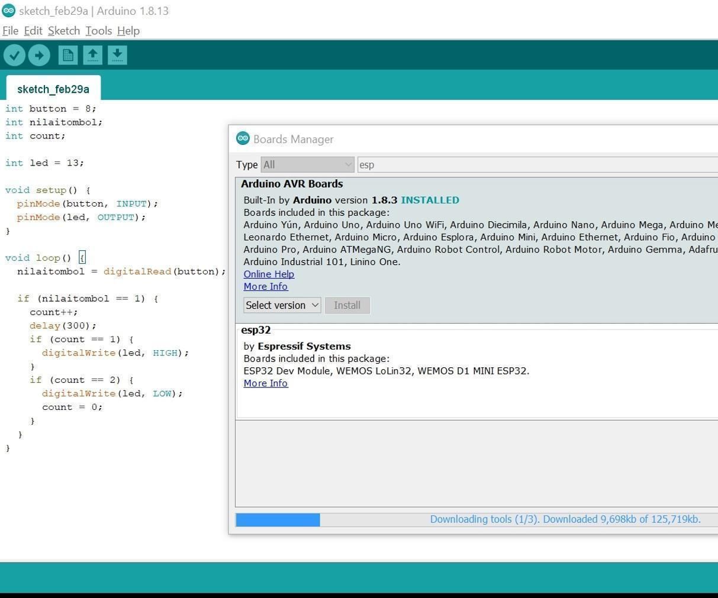Click the download progress bar
Viewport: 718px width, 598px height.
click(x=476, y=520)
